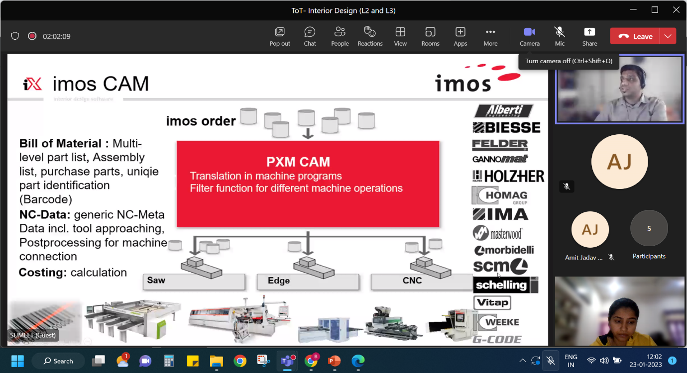The height and width of the screenshot is (373, 687).
Task: Click the taskbar Search box
Action: pyautogui.click(x=58, y=361)
